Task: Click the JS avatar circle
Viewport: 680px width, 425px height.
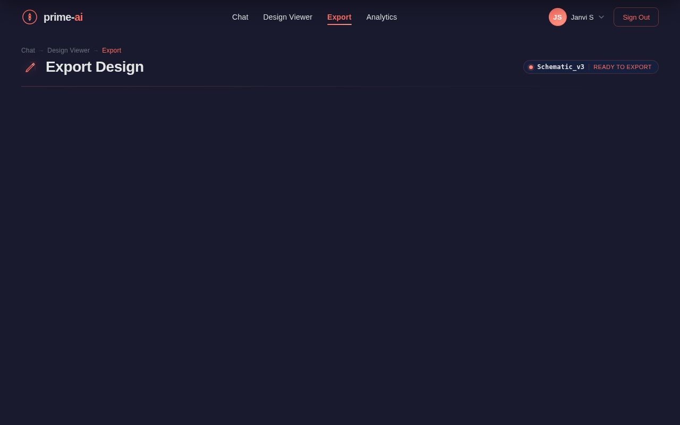Action: coord(557,16)
